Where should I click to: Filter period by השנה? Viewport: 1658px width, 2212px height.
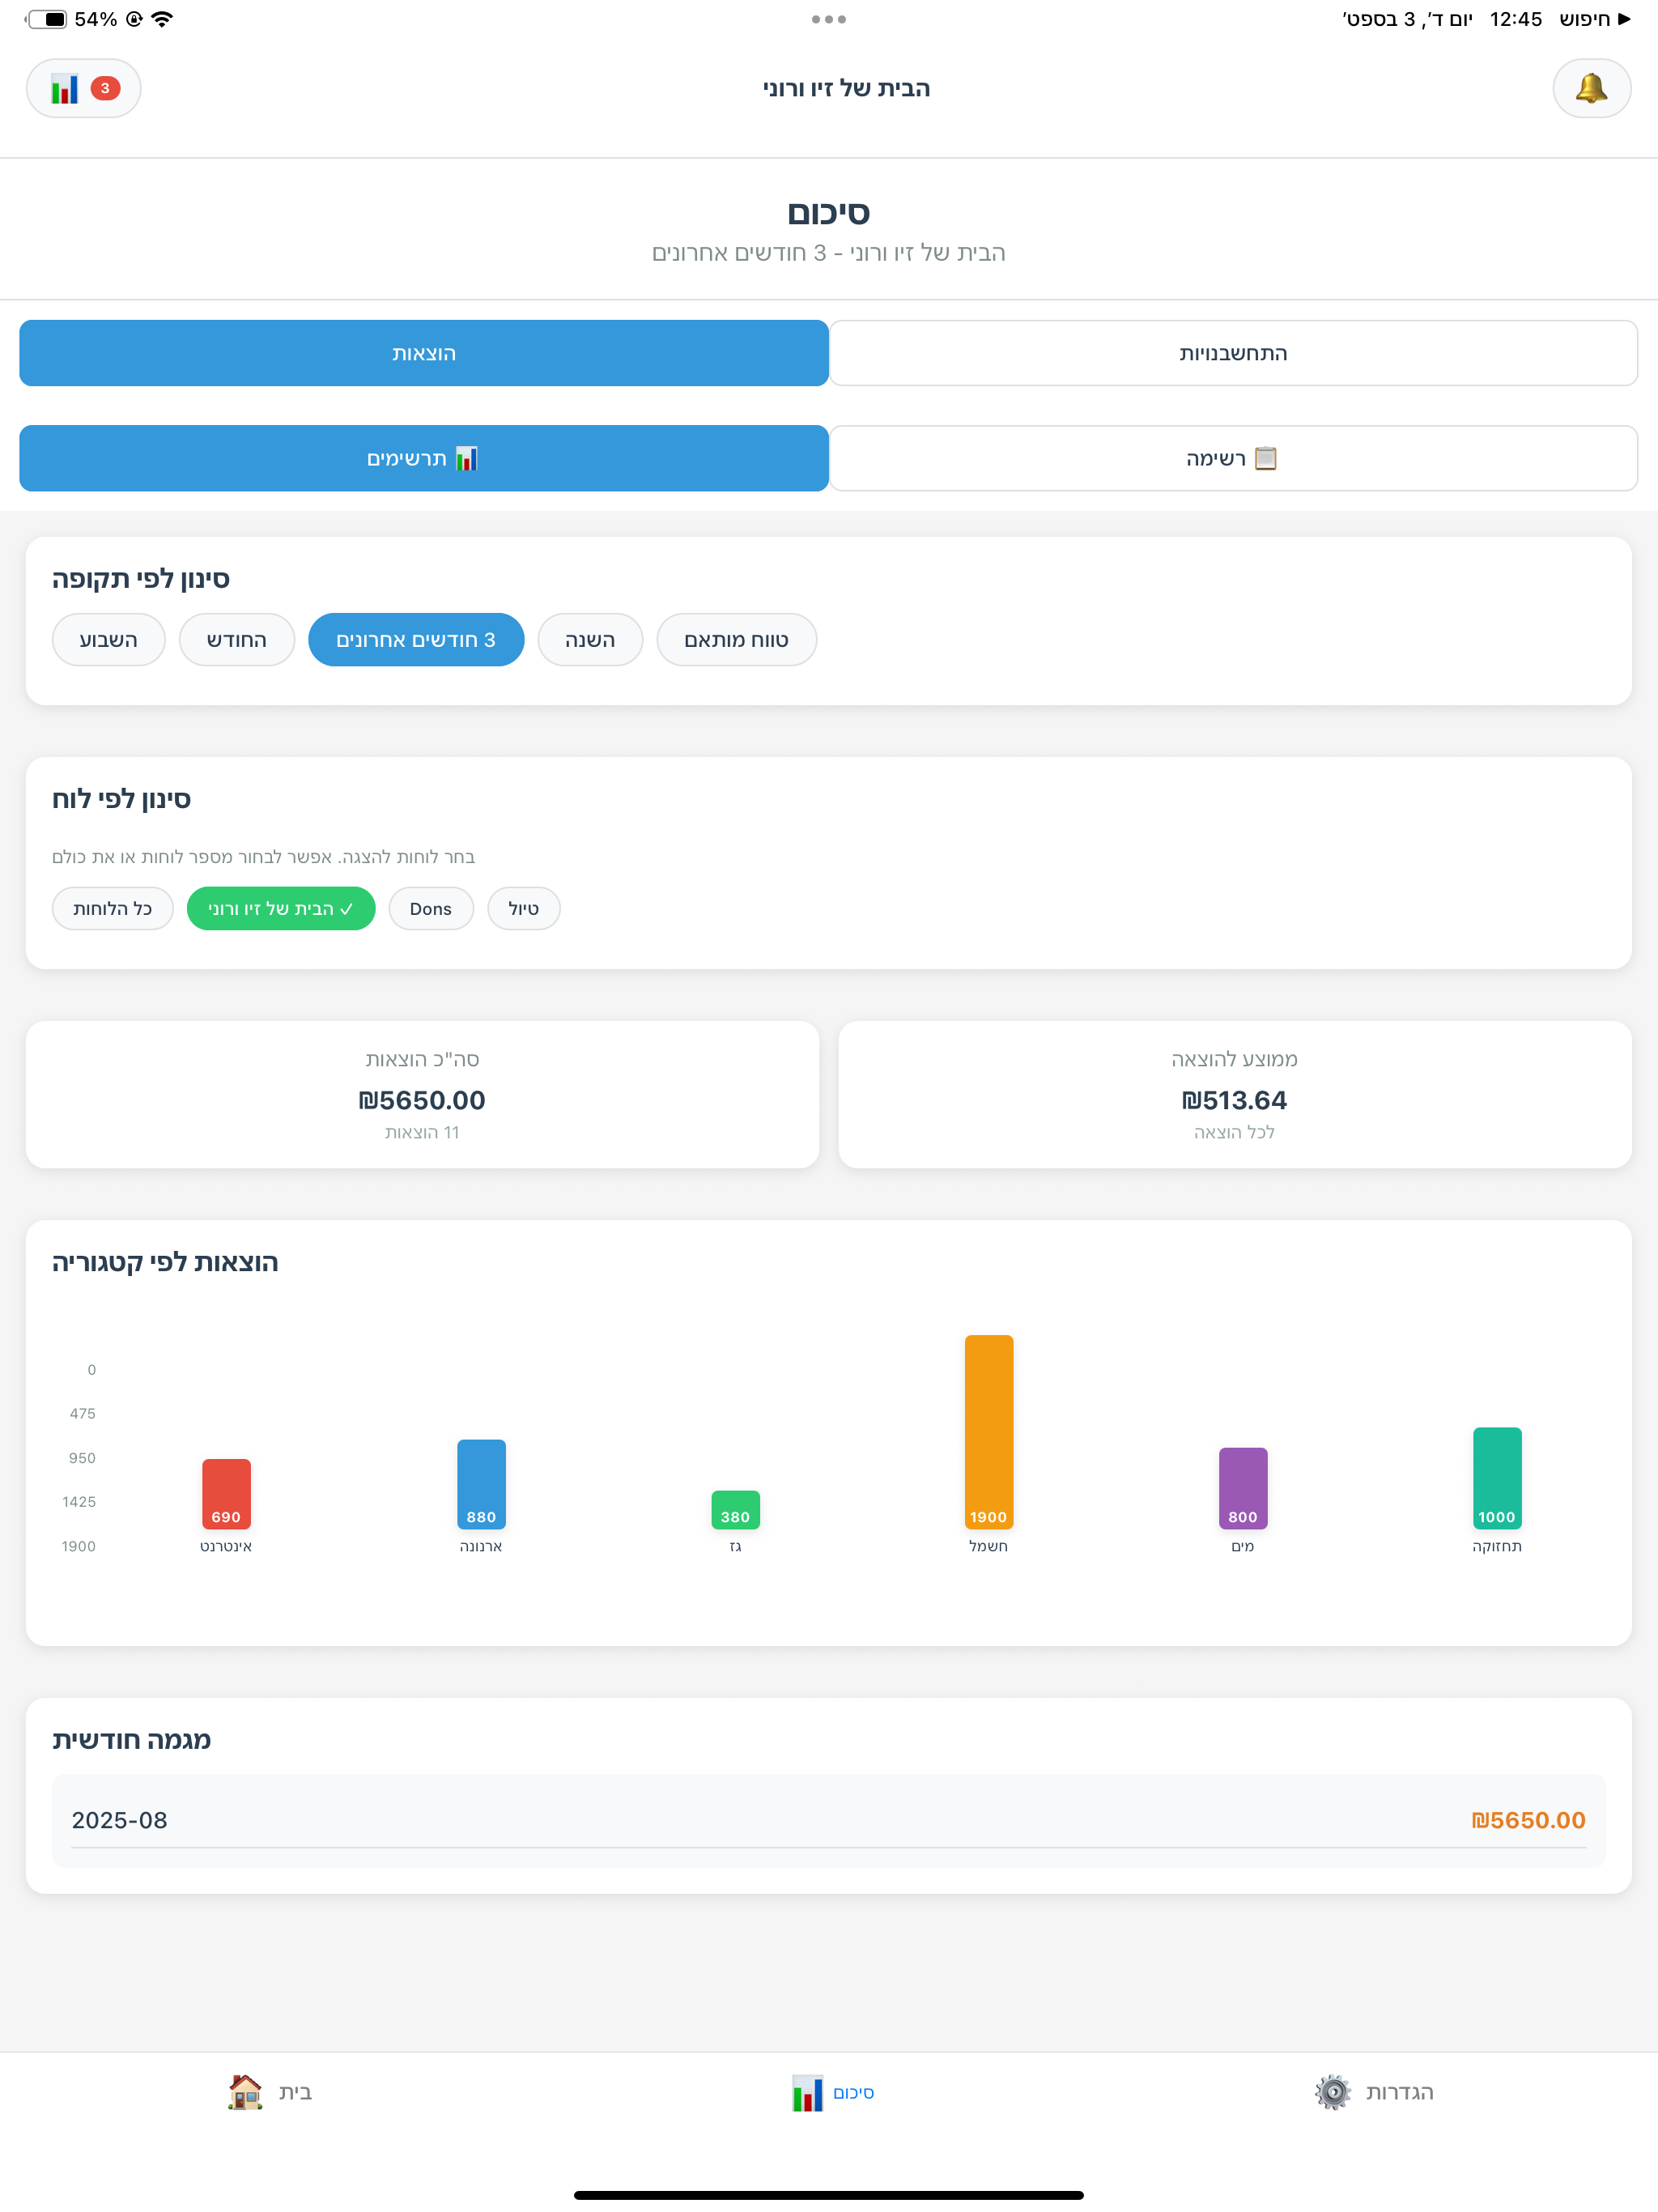(590, 640)
